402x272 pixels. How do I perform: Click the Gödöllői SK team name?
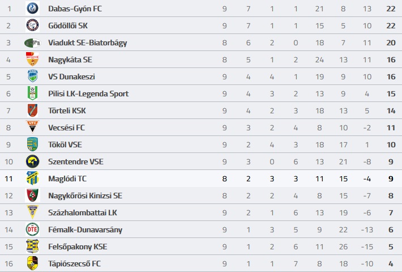[68, 25]
